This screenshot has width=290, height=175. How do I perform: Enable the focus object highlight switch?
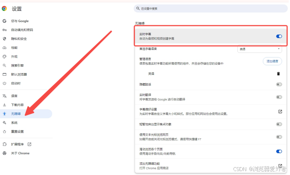279,124
